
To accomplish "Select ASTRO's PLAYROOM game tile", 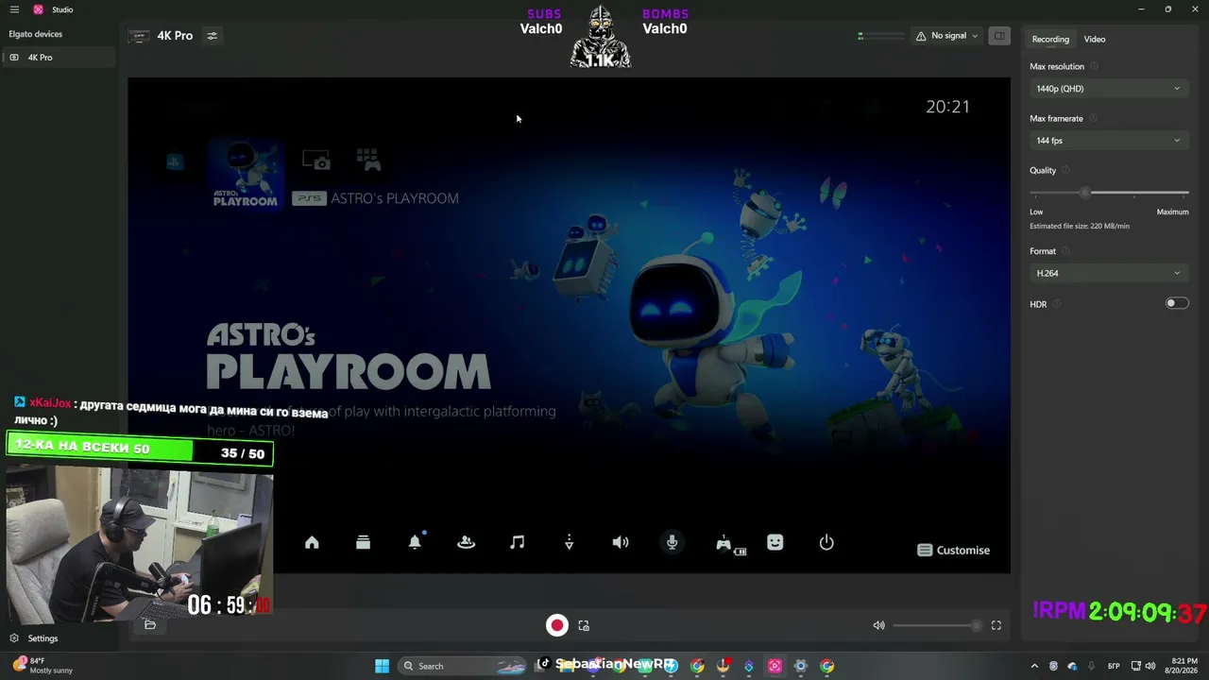I will [x=246, y=176].
